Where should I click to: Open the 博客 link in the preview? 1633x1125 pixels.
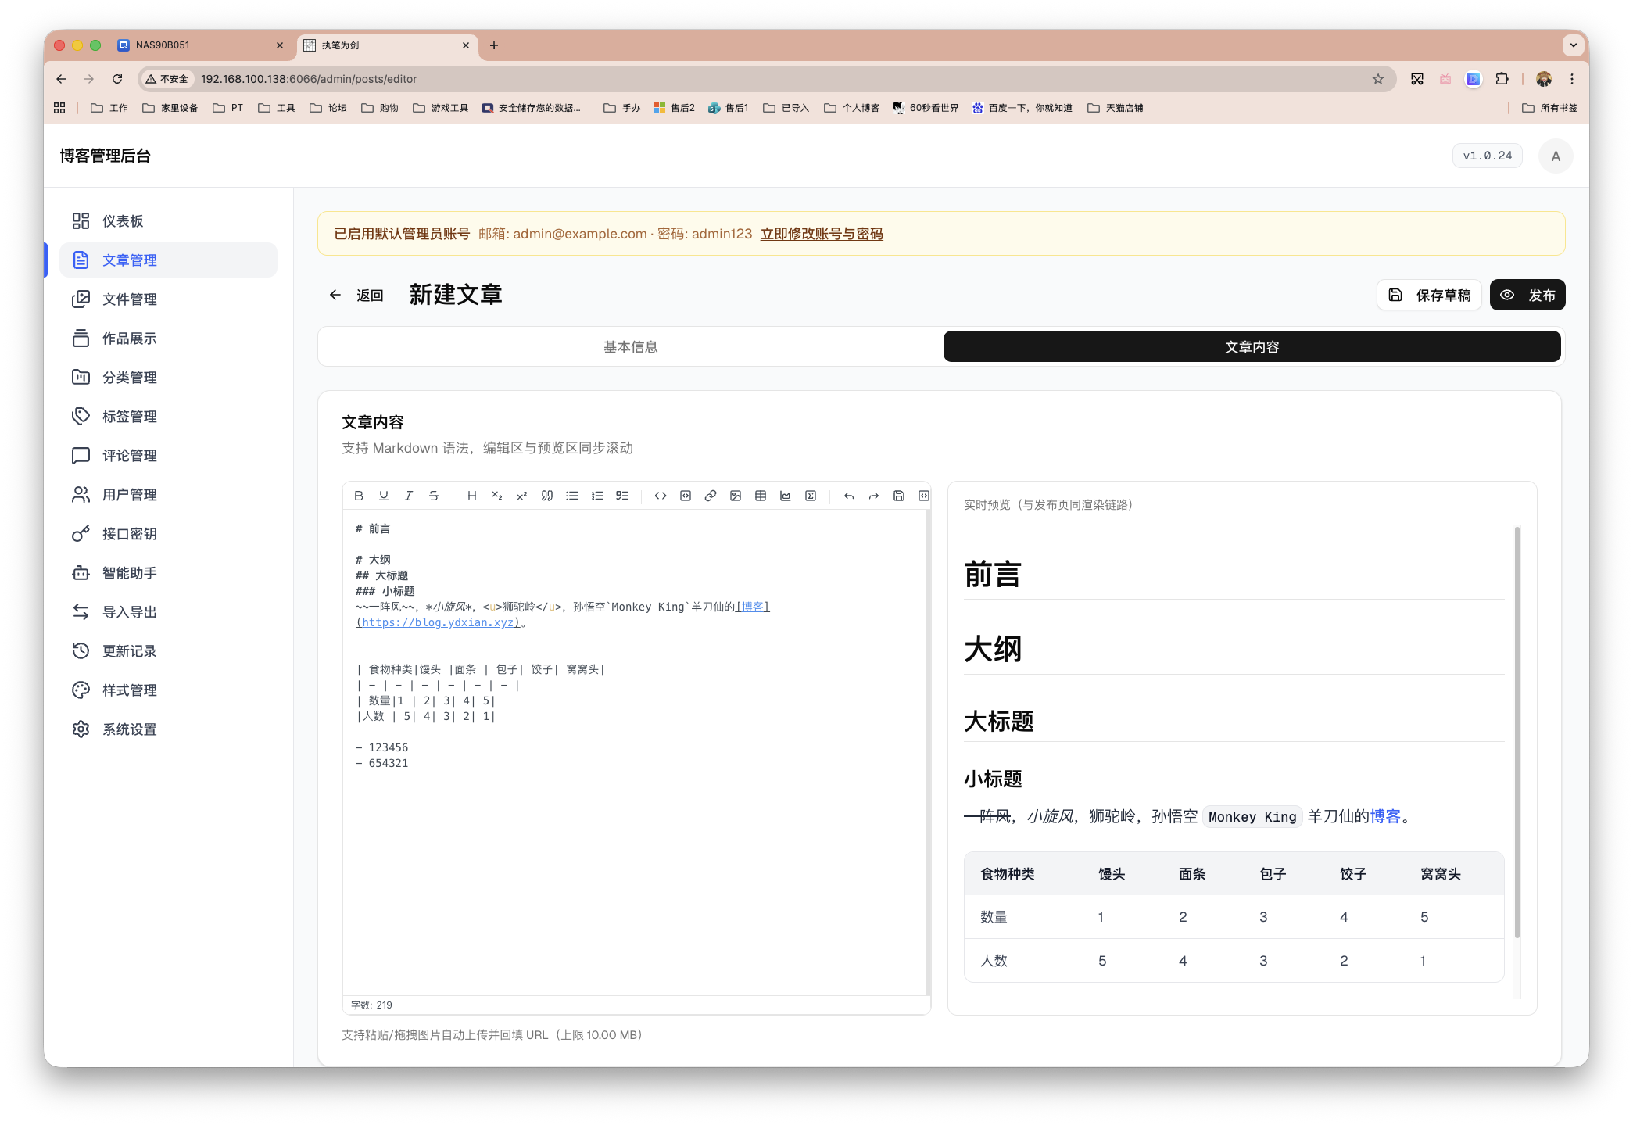pyautogui.click(x=1385, y=816)
